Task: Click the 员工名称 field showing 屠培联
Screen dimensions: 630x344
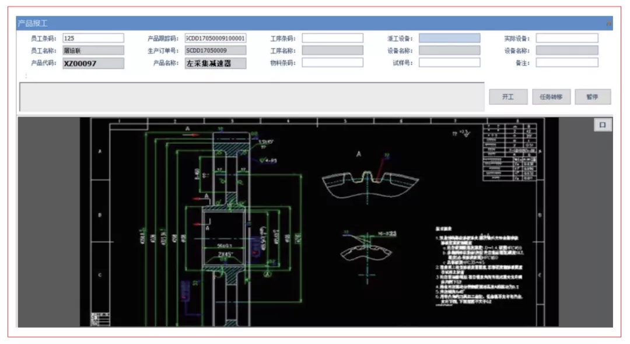Action: (93, 50)
